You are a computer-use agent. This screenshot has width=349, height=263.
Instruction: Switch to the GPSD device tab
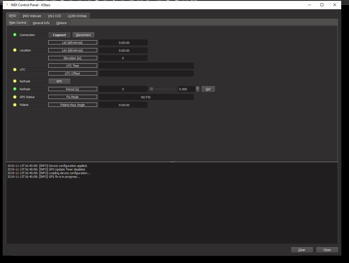[13, 16]
